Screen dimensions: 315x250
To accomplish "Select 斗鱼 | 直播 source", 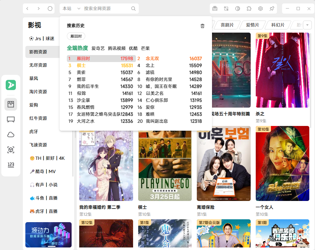I will pyautogui.click(x=48, y=198).
